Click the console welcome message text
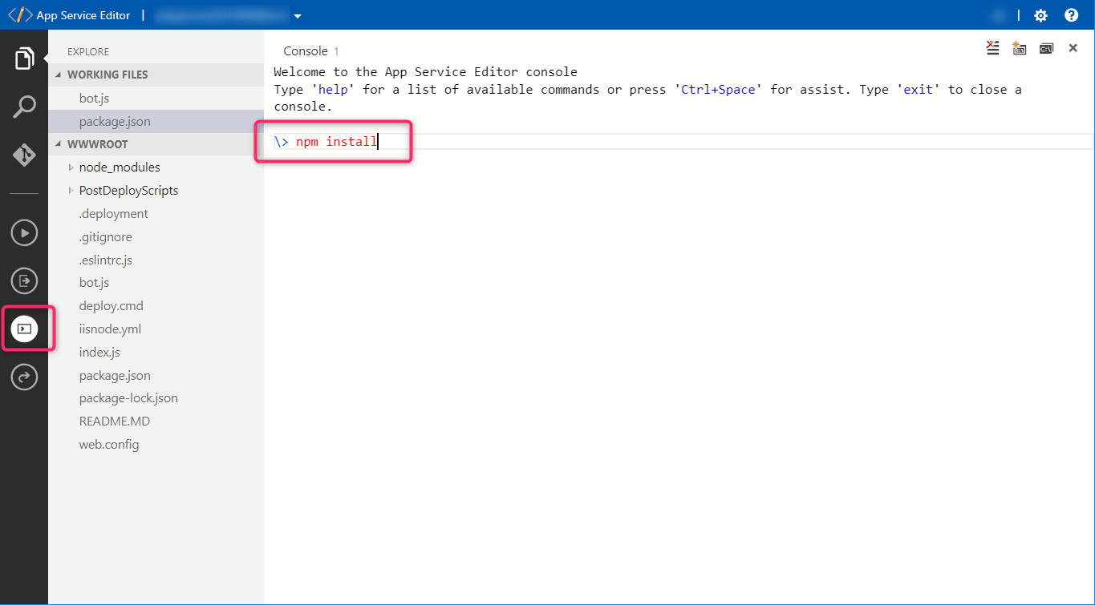 (425, 72)
